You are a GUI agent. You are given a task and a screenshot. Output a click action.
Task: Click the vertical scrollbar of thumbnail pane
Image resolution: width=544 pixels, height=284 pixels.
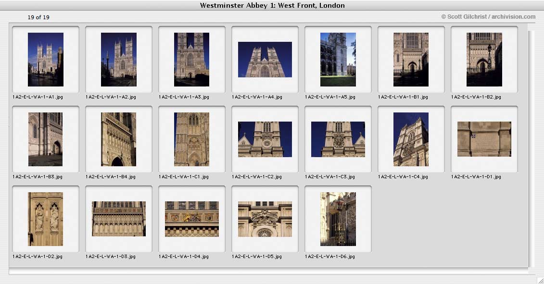click(x=531, y=148)
